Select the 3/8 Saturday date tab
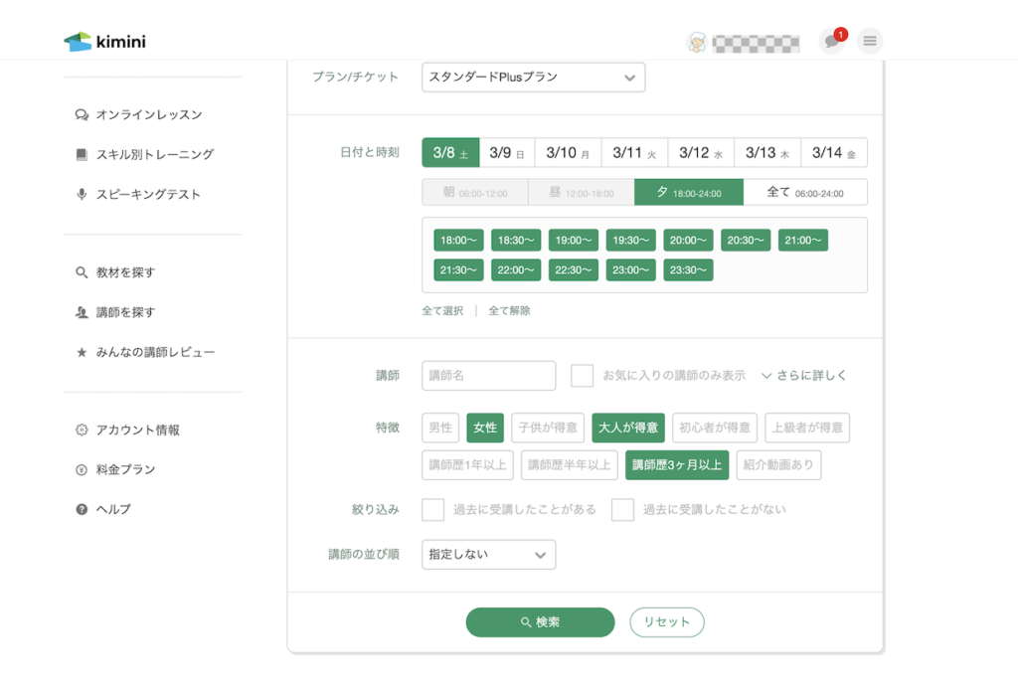 450,152
